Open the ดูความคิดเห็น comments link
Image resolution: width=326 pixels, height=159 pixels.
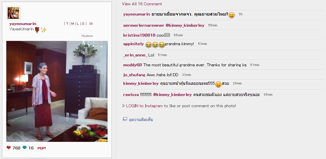pos(141,120)
